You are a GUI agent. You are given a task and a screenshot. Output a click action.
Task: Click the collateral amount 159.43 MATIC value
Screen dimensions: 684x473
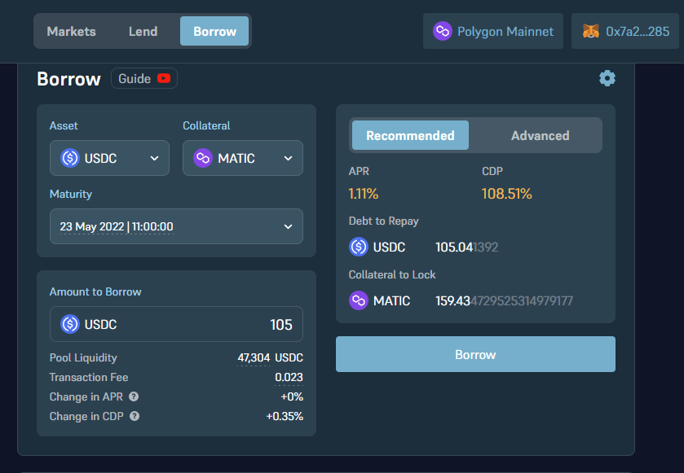(504, 300)
